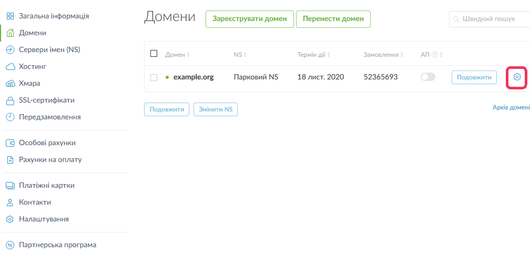Go to Рахунки на оплату menu item
This screenshot has width=530, height=253.
50,159
